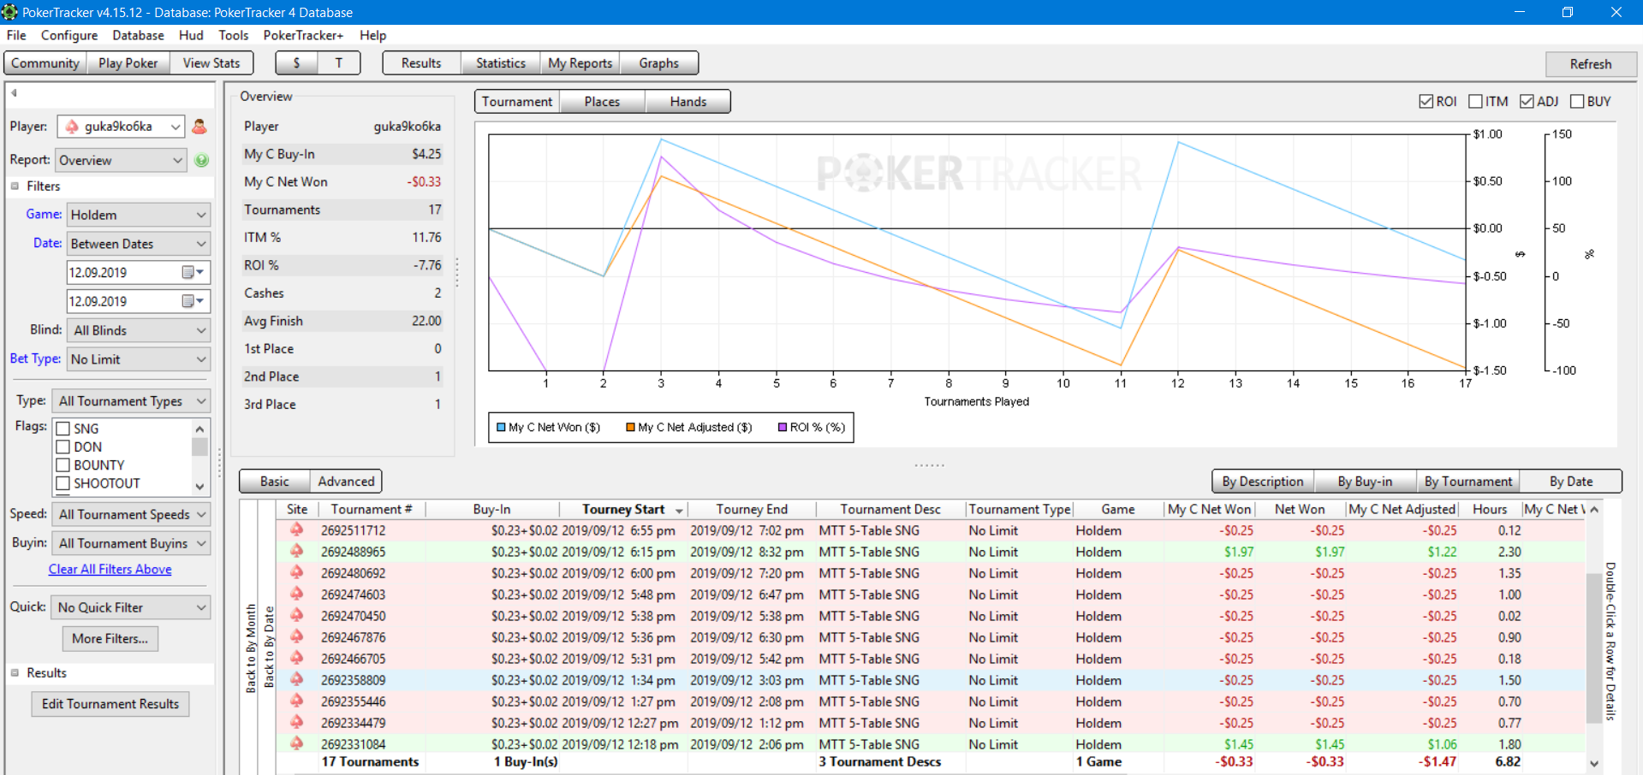Switch to the Places graph tab
This screenshot has width=1643, height=775.
(x=602, y=102)
